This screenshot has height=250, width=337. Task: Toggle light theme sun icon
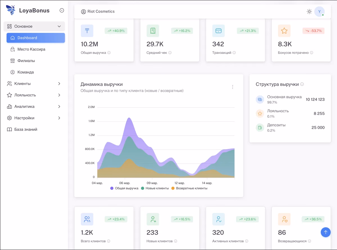pos(309,12)
